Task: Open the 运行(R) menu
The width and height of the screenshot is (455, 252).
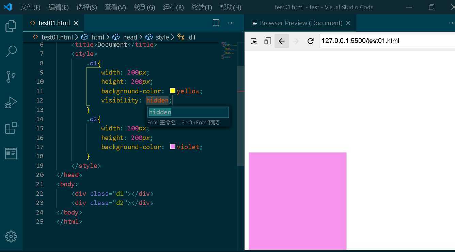Action: pos(173,7)
